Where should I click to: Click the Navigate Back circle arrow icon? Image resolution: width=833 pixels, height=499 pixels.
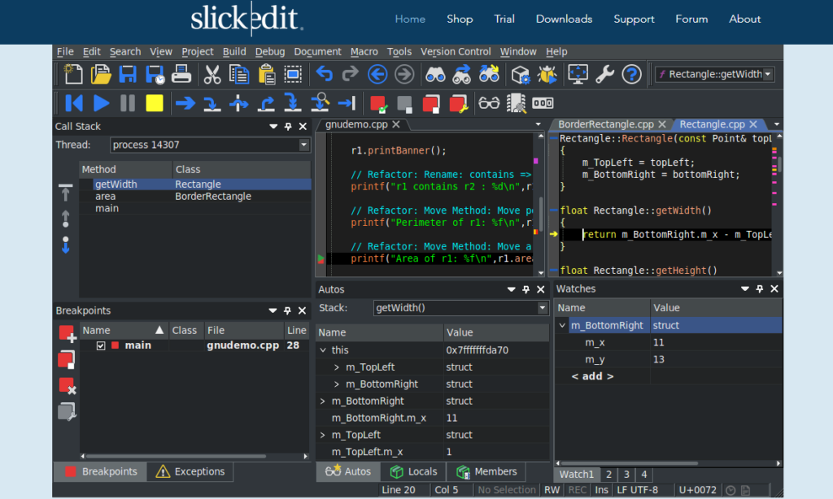click(377, 74)
